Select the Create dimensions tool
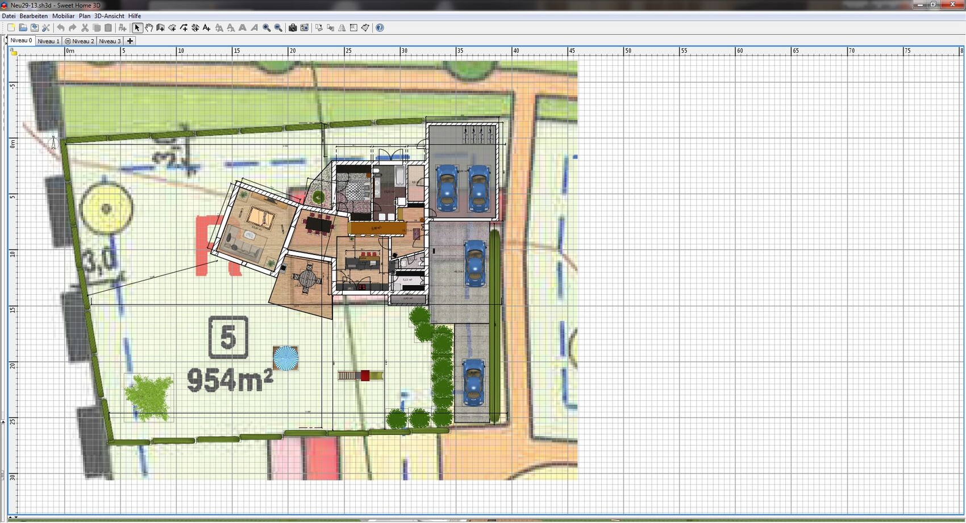The height and width of the screenshot is (523, 966). [195, 28]
